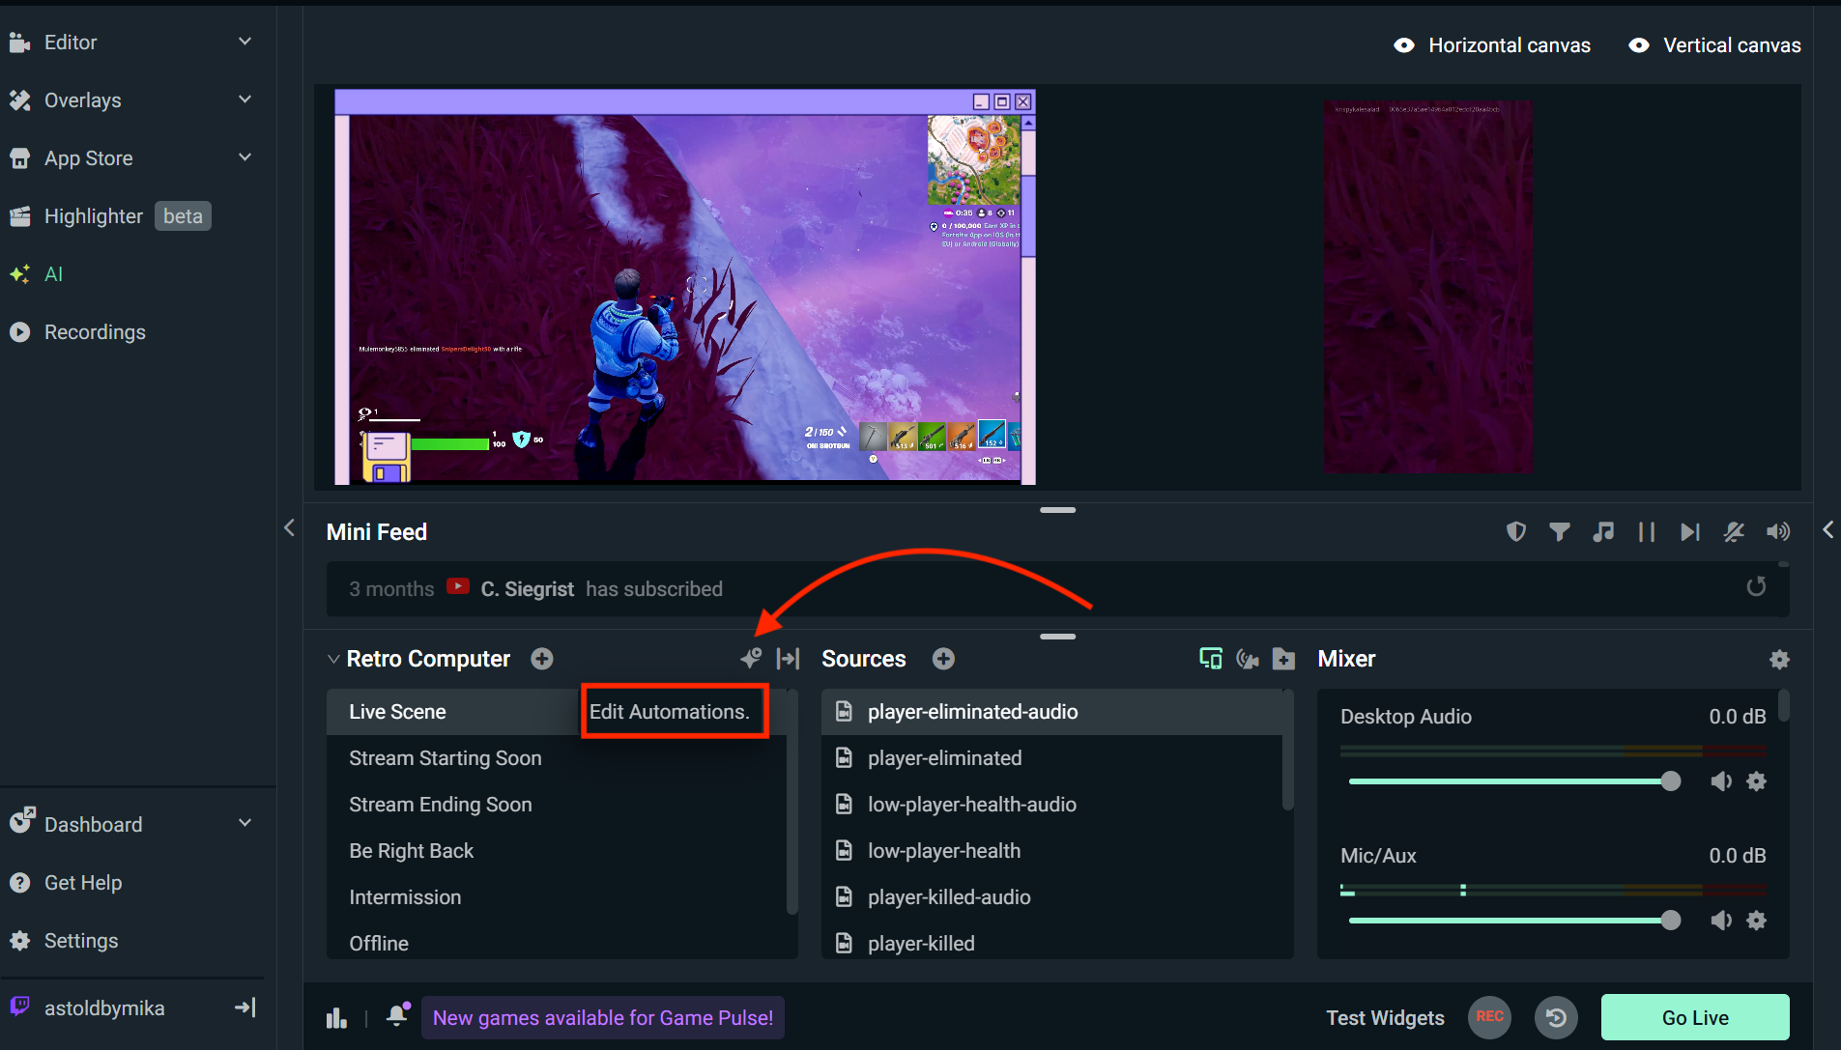The image size is (1841, 1050).
Task: Open scene transitions icon
Action: [x=789, y=659]
